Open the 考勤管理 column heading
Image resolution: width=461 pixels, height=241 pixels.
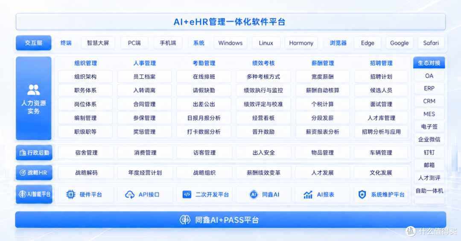coord(204,63)
